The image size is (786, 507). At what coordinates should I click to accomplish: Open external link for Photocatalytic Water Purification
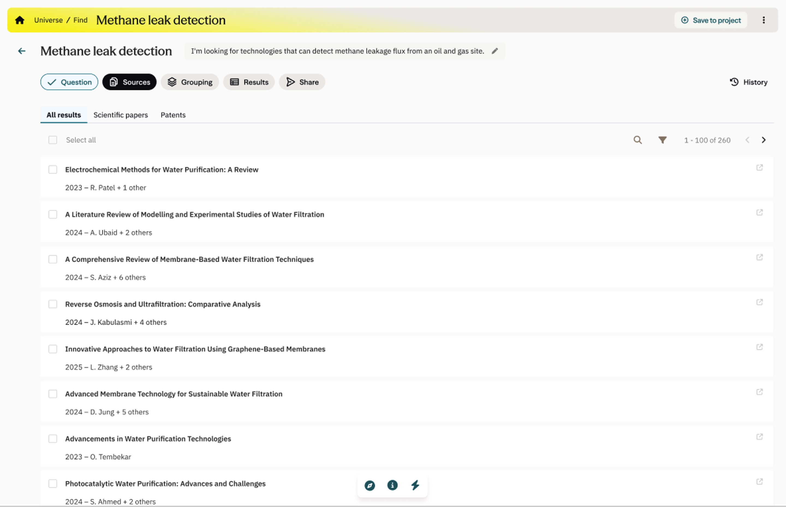(x=759, y=481)
